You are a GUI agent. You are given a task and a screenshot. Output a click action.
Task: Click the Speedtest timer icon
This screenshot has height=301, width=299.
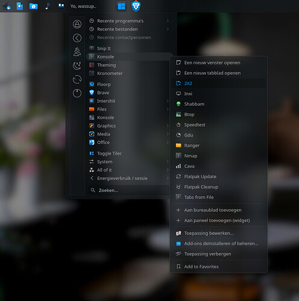(178, 125)
